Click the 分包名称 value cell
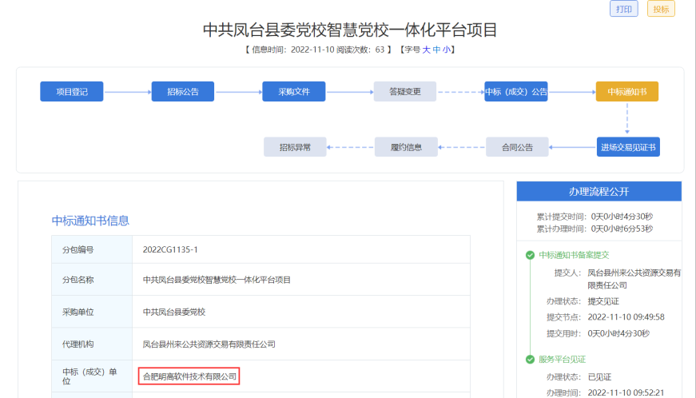 click(x=301, y=280)
